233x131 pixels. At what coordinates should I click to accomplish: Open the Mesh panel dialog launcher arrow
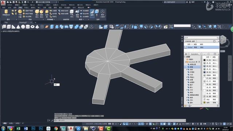[x=43, y=19]
